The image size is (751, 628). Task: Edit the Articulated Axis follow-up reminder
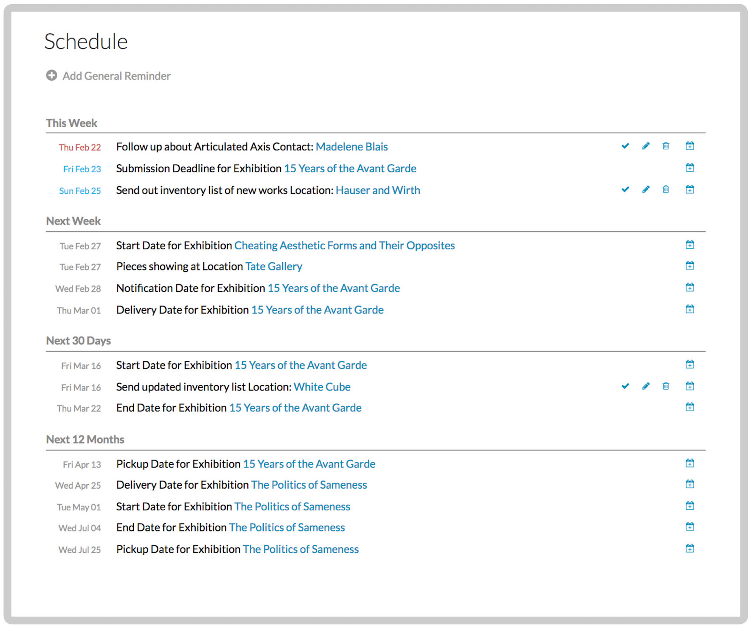[x=646, y=146]
